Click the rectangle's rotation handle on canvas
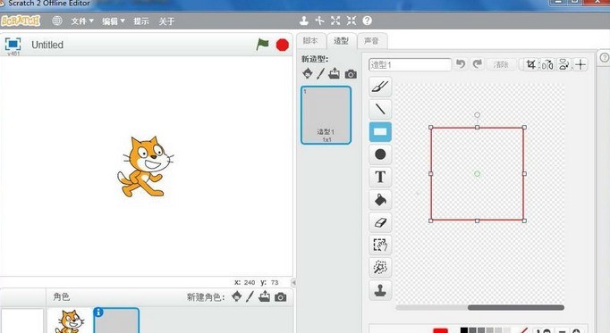Screen dimensions: 610x333 tap(478, 115)
